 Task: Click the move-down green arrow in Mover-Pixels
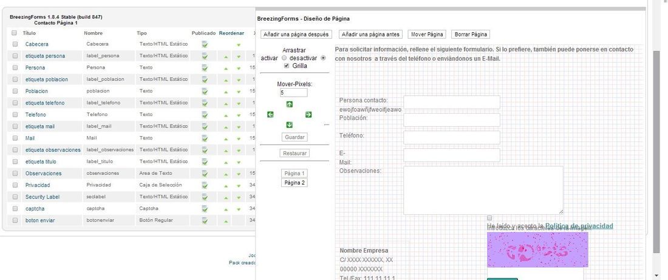pos(289,125)
